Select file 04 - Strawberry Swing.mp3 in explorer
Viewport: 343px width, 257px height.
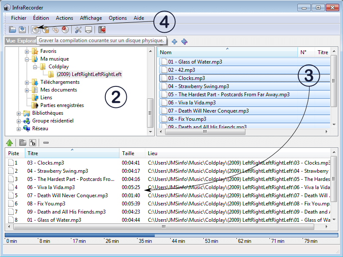245,86
